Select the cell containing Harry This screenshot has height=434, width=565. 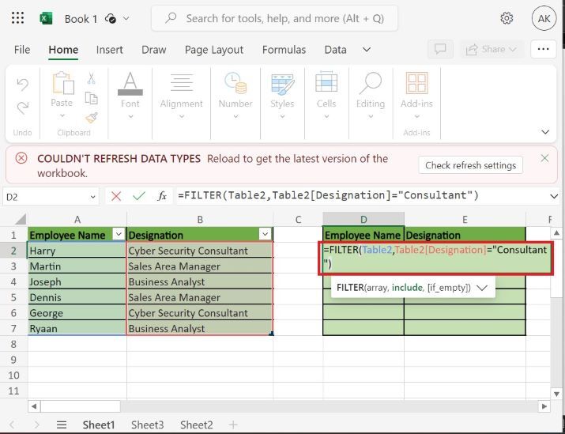coord(77,251)
